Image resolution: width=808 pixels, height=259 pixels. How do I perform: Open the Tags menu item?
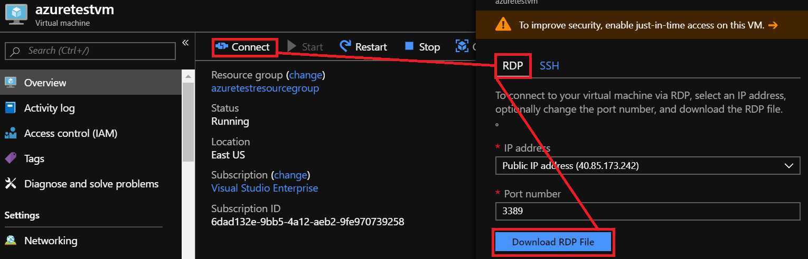tap(90, 158)
